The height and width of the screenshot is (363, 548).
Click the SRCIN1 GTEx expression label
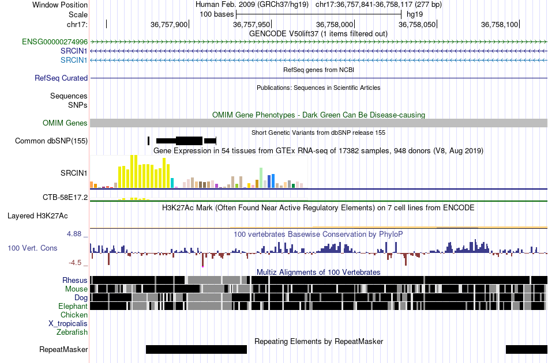74,173
